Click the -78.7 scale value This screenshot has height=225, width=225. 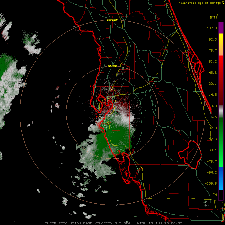tap(212, 161)
